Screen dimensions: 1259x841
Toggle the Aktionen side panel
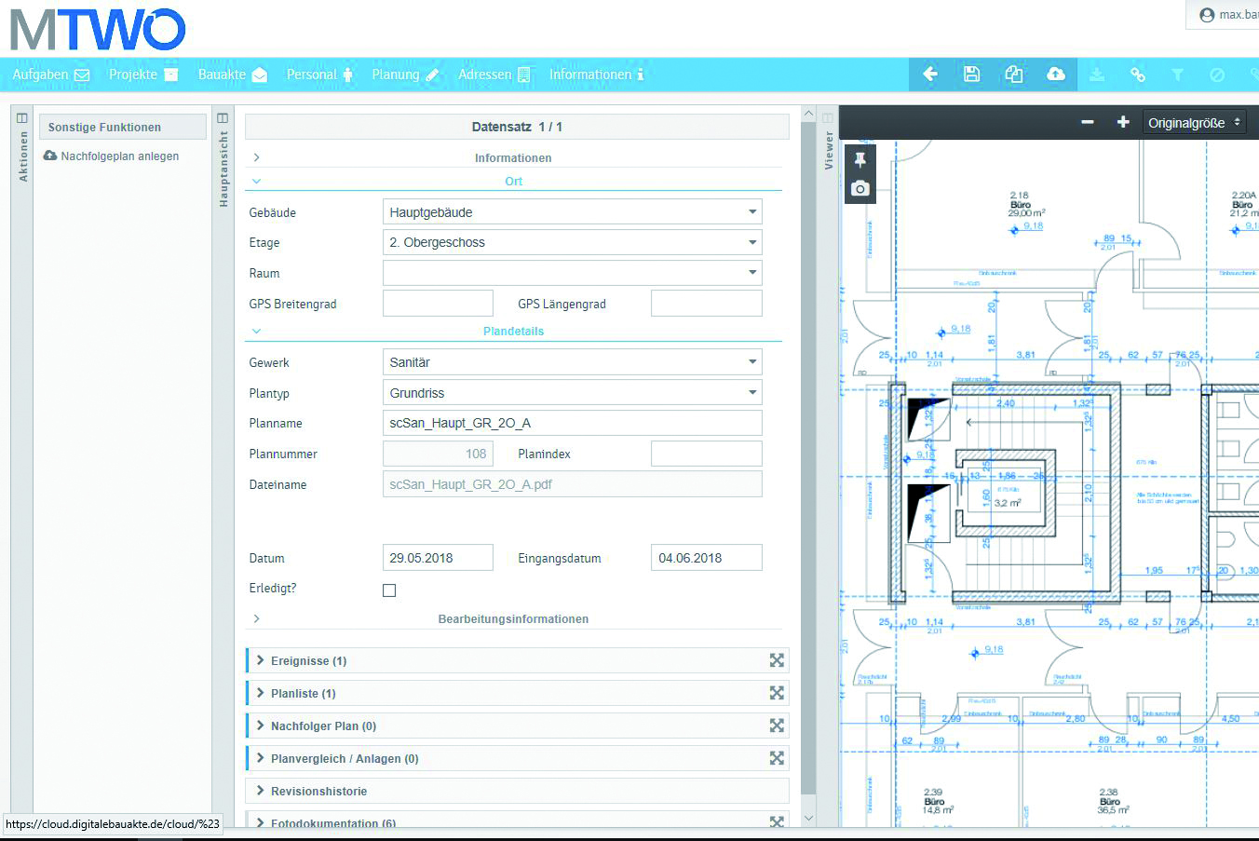click(x=22, y=118)
